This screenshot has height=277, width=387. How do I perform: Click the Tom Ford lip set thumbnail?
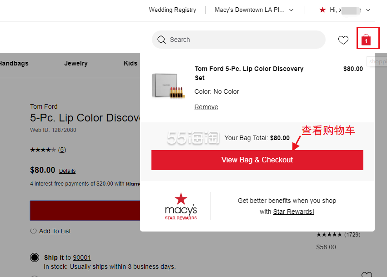pyautogui.click(x=168, y=86)
